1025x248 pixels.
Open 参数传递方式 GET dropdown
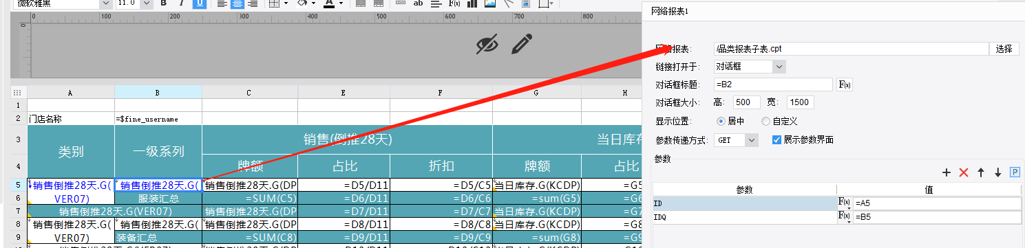[735, 139]
